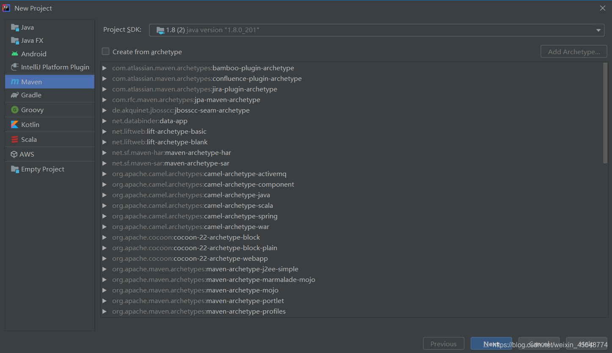Expand camel-archetype-activemq node
The width and height of the screenshot is (612, 353).
pos(105,174)
